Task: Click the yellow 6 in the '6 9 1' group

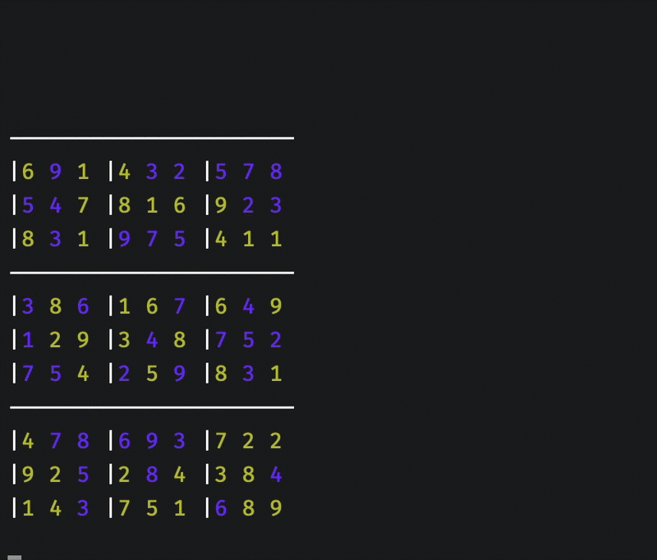Action: click(28, 172)
